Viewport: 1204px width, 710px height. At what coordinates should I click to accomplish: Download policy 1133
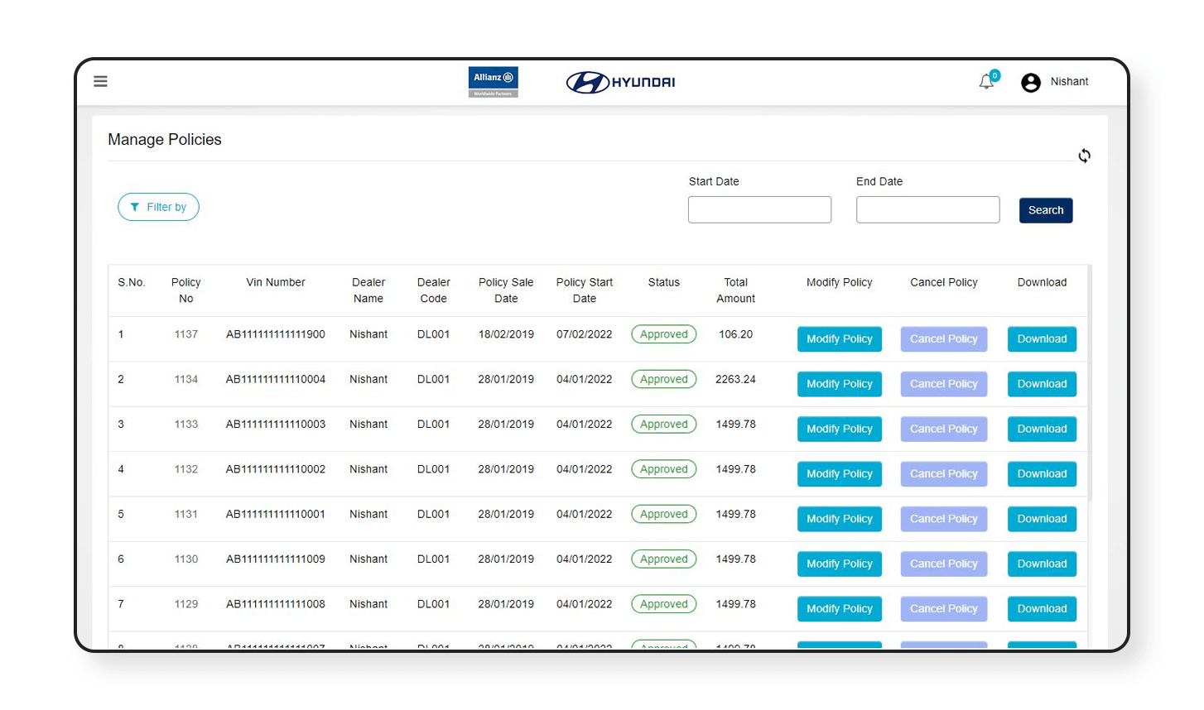point(1042,429)
